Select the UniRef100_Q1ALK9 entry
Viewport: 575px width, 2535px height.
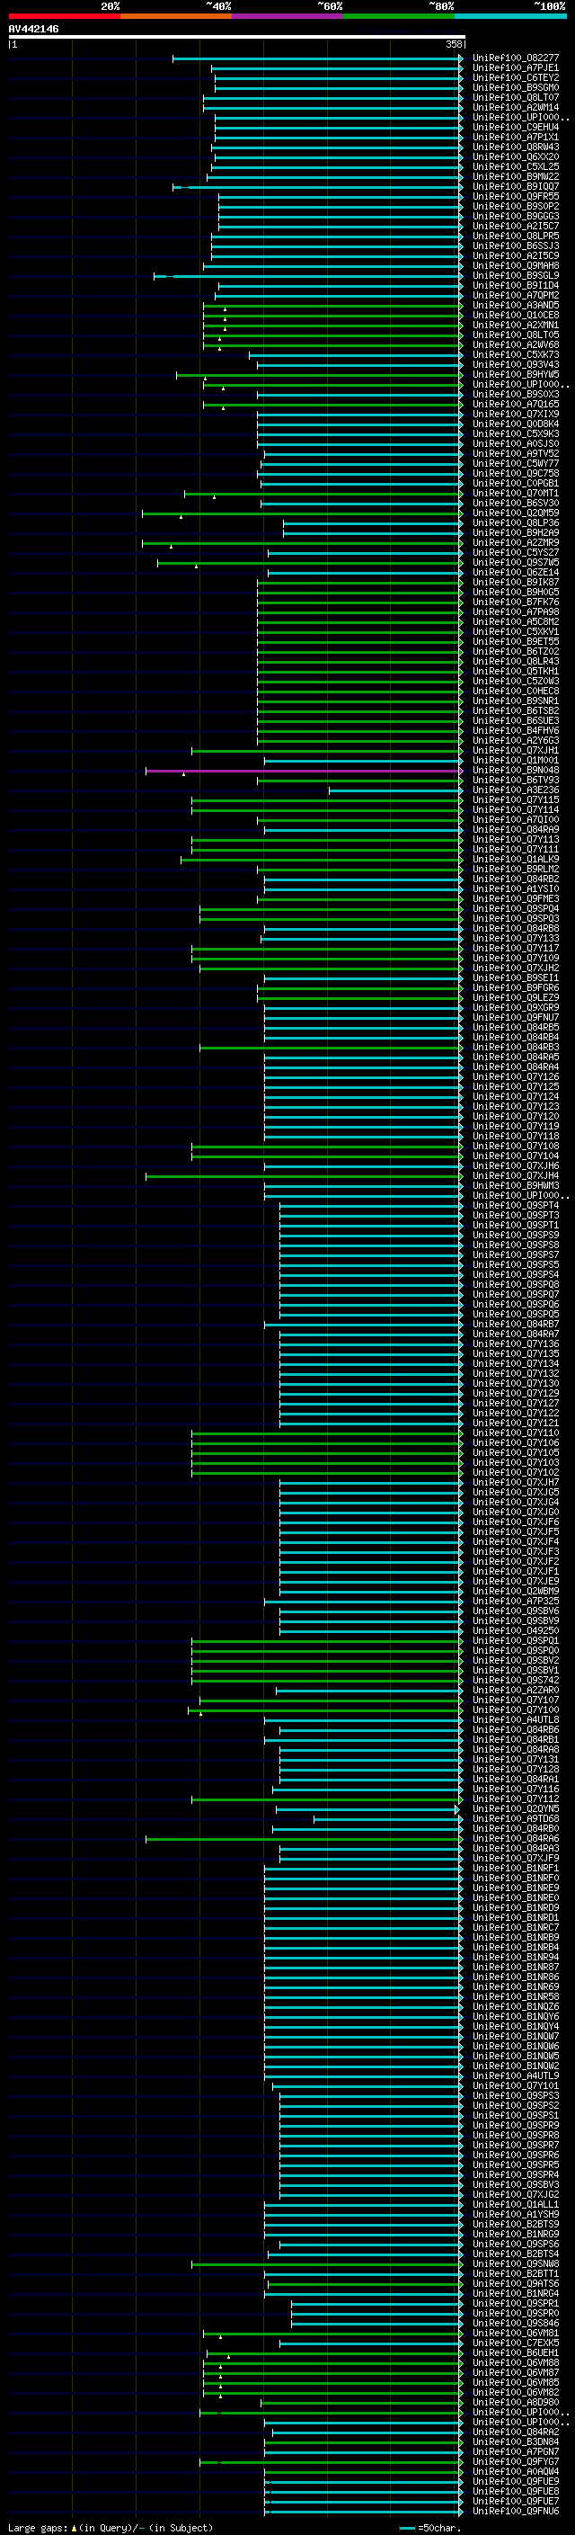(515, 859)
